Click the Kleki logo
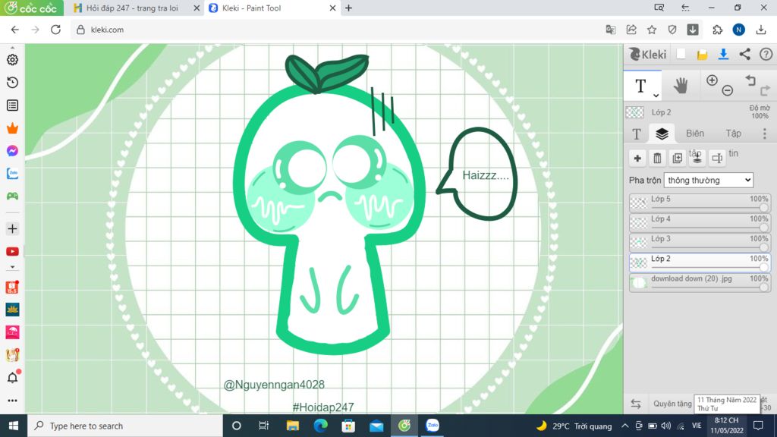The image size is (777, 437). pos(648,55)
